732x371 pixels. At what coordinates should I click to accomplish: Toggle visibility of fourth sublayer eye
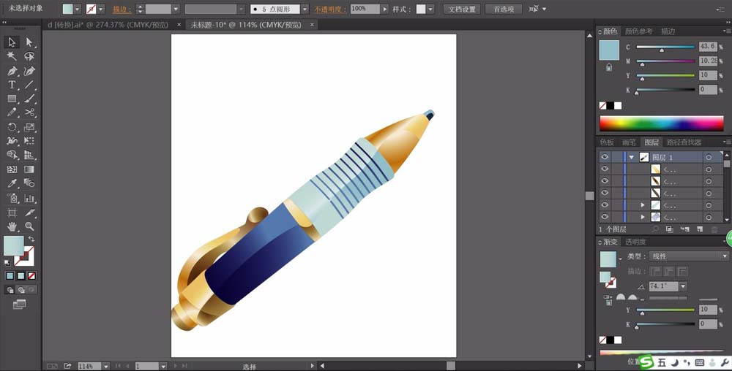(605, 204)
